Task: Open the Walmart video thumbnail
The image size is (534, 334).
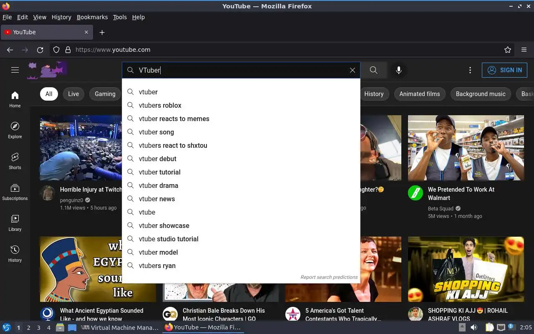Action: (466, 148)
